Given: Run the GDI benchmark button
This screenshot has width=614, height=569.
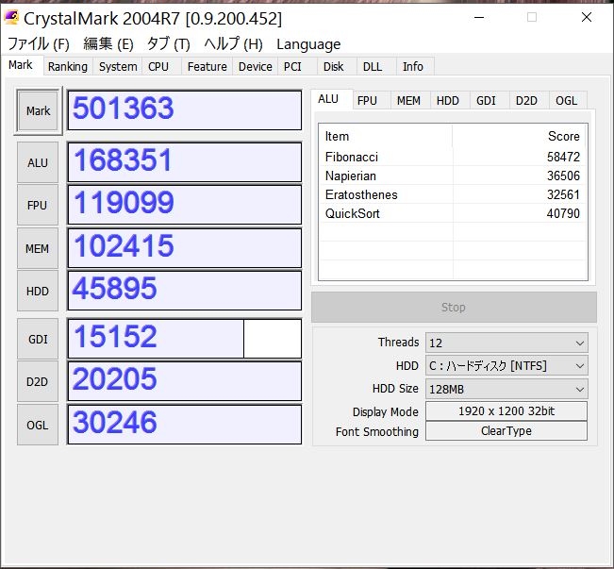Looking at the screenshot, I should click(x=38, y=339).
